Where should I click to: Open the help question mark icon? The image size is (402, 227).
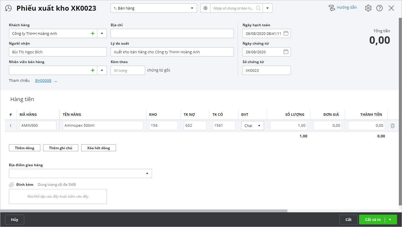(380, 8)
